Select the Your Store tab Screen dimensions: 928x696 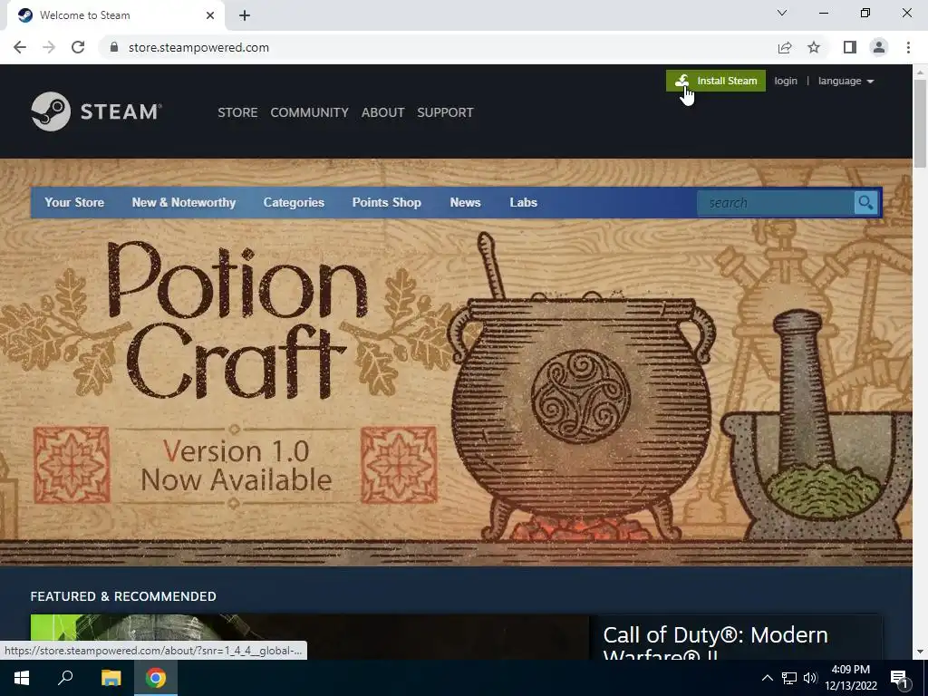(74, 202)
